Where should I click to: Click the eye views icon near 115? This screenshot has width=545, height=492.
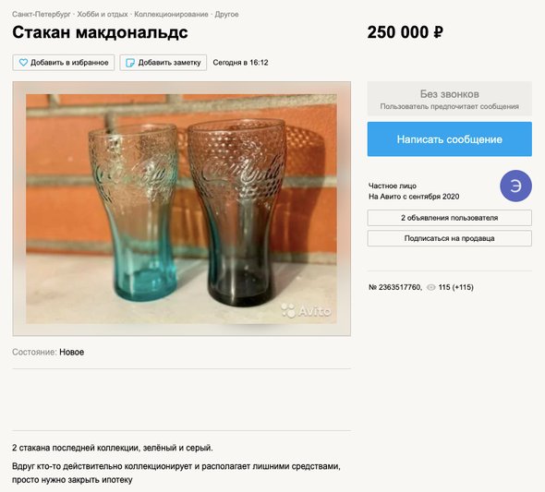point(431,287)
